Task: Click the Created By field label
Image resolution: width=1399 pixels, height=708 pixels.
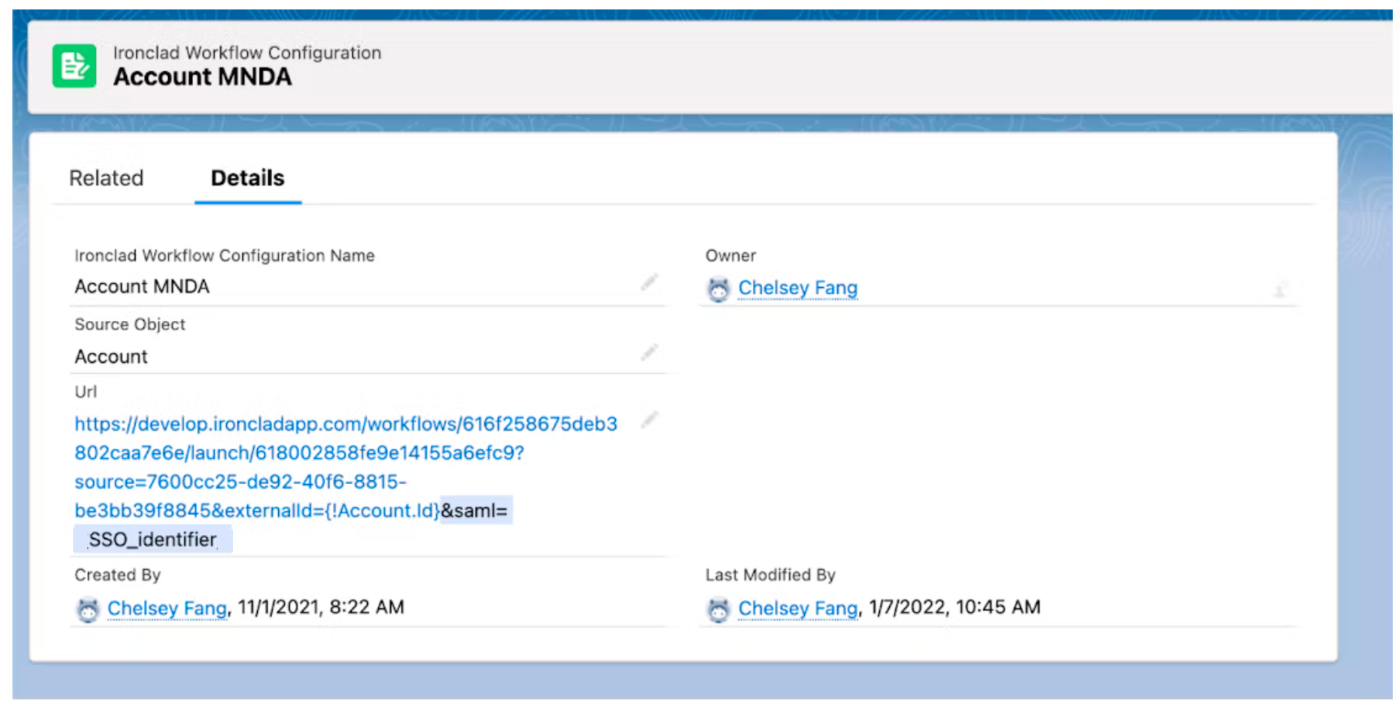Action: (x=118, y=575)
